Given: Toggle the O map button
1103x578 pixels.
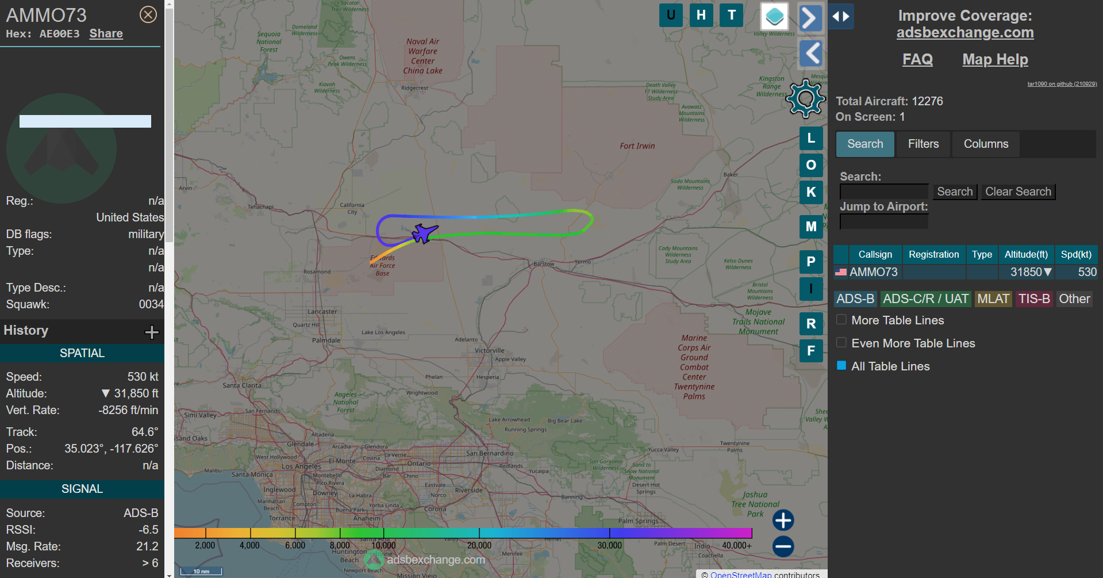Looking at the screenshot, I should click(x=811, y=165).
